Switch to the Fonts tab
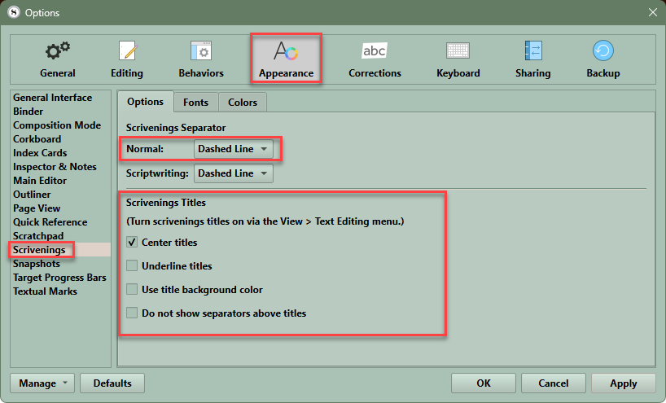 tap(195, 103)
